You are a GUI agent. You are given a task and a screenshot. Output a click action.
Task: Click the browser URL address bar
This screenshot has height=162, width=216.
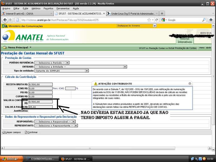[83, 20]
